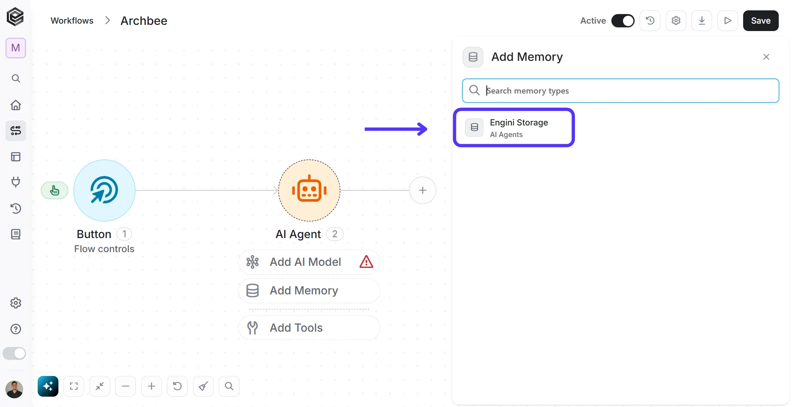This screenshot has height=407, width=792.
Task: Open the logs document icon in the sidebar
Action: click(x=16, y=234)
